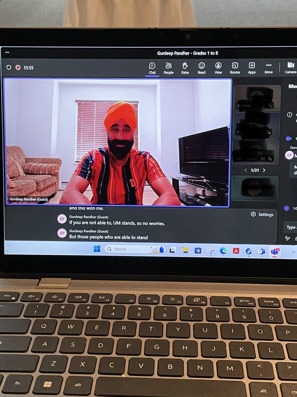Open the Windows Start menu
This screenshot has height=397, width=297.
tap(97, 249)
